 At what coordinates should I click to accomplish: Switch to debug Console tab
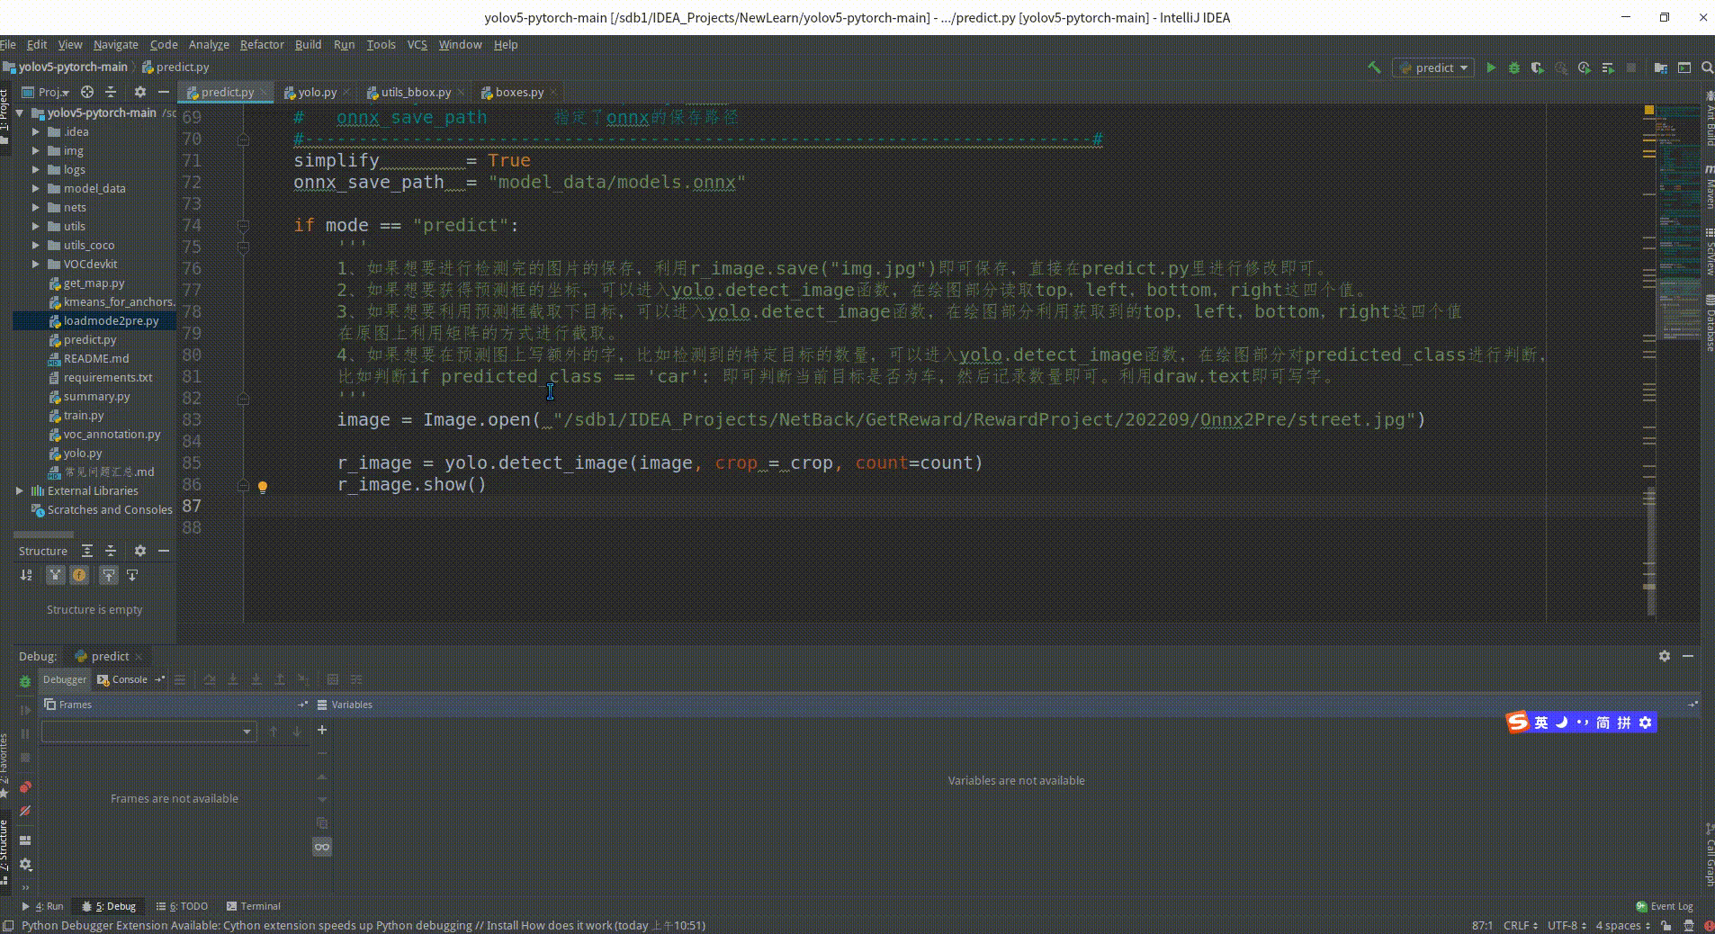pos(122,679)
